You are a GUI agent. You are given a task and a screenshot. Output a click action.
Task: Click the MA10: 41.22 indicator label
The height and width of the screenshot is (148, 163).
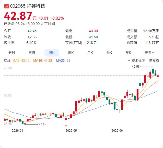point(43,60)
